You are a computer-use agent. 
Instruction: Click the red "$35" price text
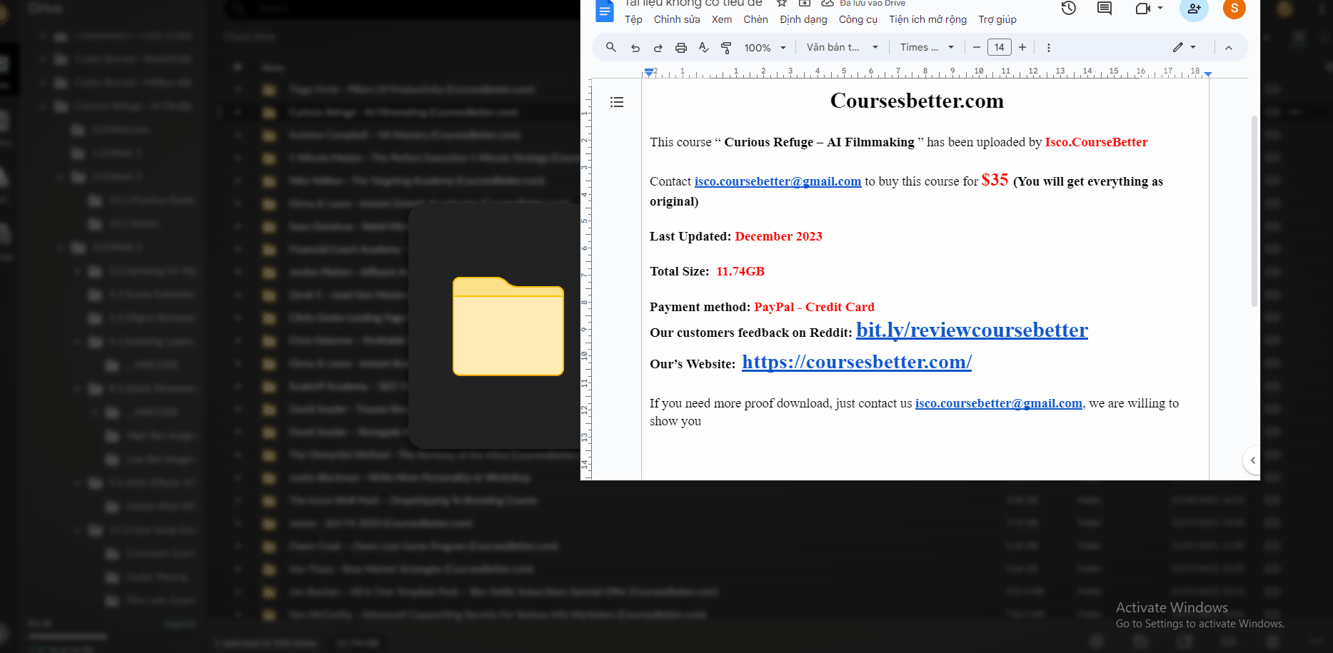[995, 180]
